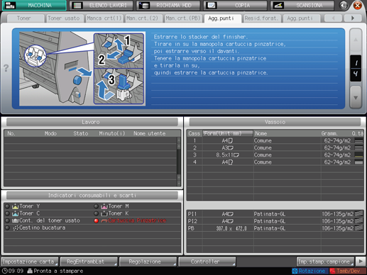Click the orange close X button

pos(358,5)
